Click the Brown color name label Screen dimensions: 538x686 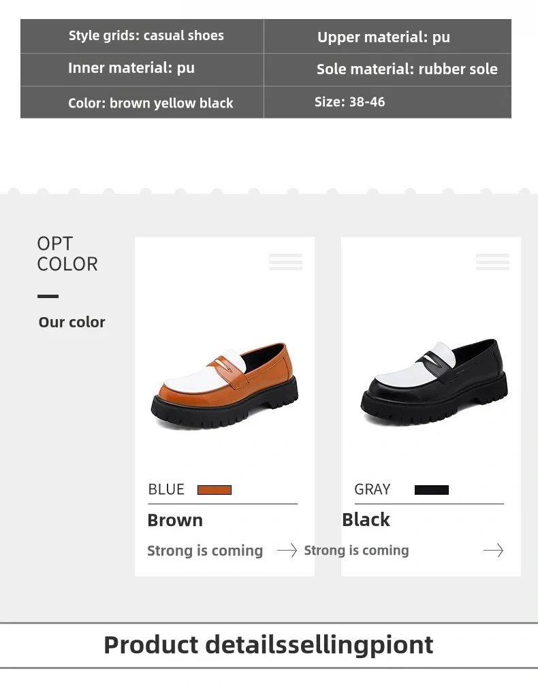coord(175,520)
